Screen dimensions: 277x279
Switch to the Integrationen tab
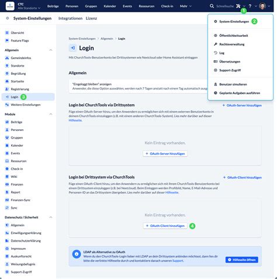coord(70,18)
